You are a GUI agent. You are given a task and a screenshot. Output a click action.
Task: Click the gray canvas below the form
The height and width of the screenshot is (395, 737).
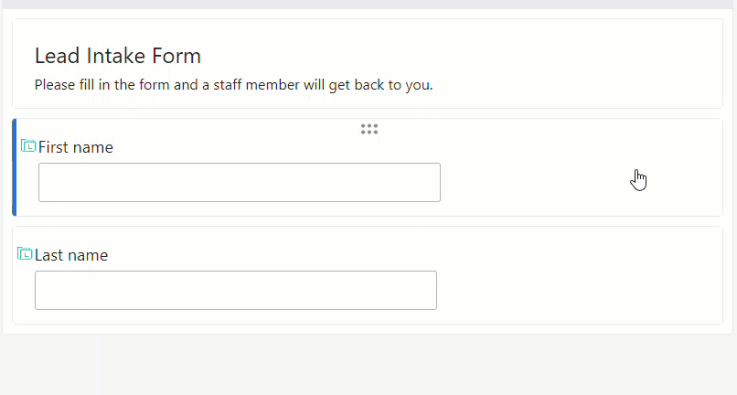368,365
